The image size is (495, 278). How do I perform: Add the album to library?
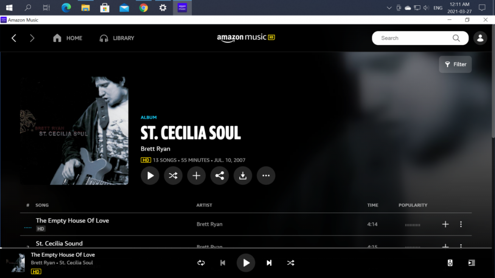tap(196, 176)
